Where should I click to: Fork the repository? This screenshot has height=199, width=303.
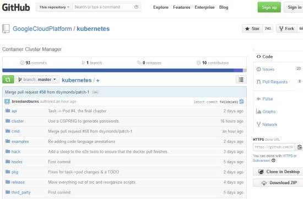(286, 29)
